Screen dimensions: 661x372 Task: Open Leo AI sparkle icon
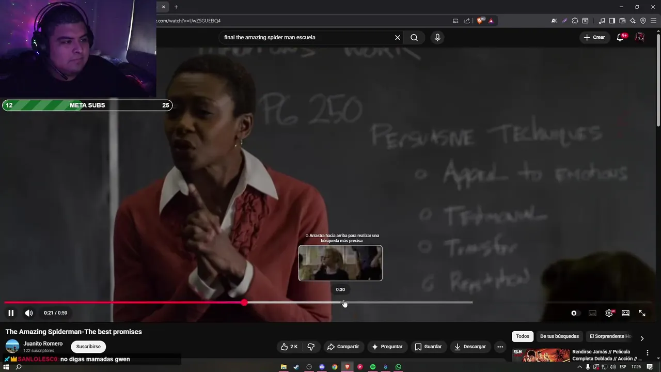click(x=633, y=21)
